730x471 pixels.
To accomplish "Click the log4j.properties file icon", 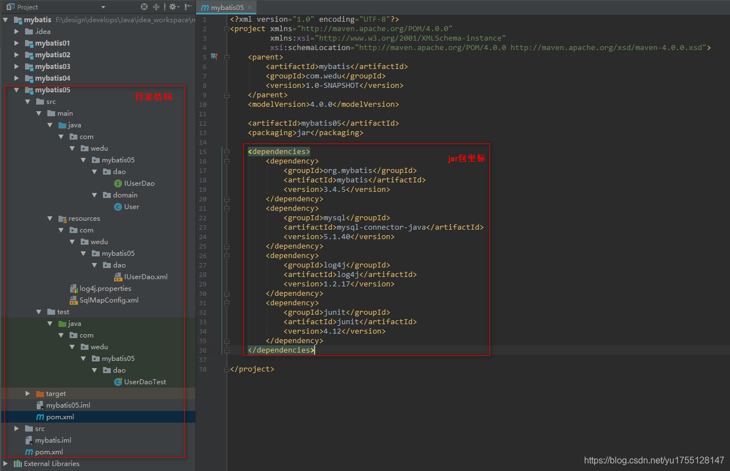I will point(74,288).
